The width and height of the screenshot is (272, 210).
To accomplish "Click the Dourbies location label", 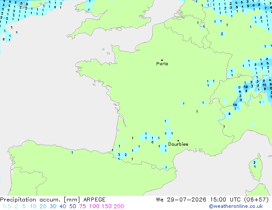I will pos(178,144).
